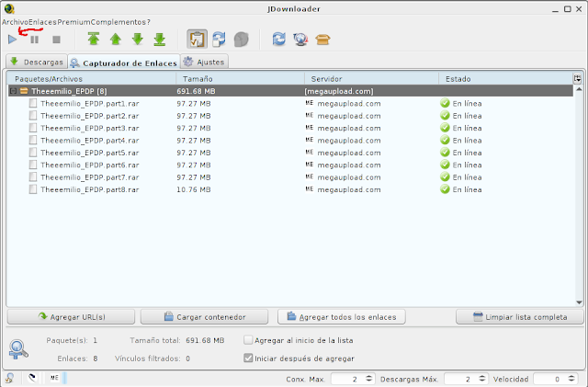Increase Velocidad limit with stepper
Screen dimensions: 588x387
(571, 377)
